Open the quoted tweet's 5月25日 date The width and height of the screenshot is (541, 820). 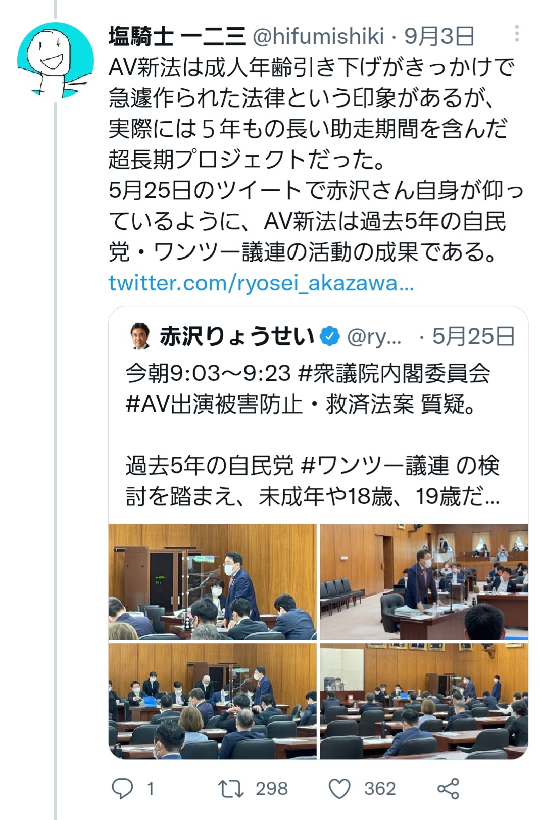[x=473, y=337]
